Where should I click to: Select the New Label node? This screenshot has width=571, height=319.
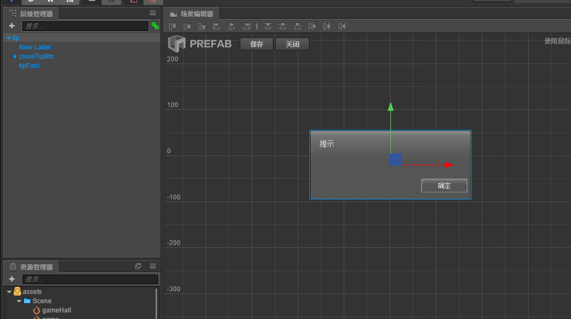point(35,47)
